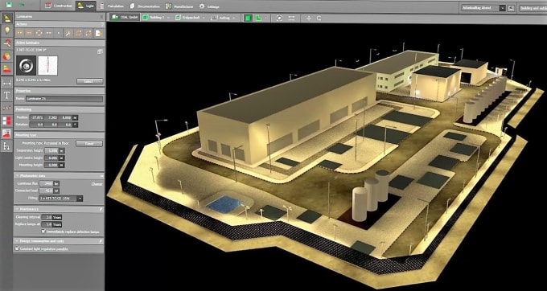The image size is (547, 291).
Task: Click the Select button under active luminaire
Action: click(89, 81)
